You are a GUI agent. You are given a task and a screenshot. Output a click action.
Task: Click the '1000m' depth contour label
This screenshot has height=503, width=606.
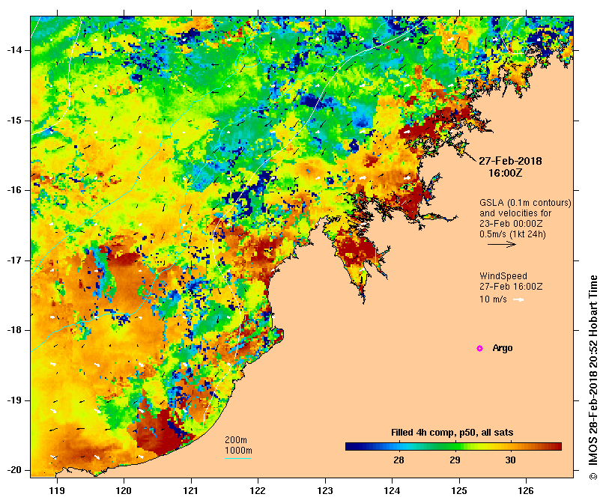[238, 450]
